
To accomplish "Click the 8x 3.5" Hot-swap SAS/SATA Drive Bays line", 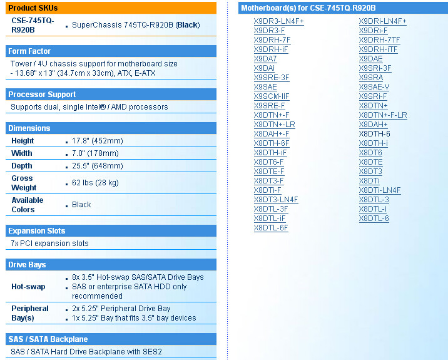I will click(x=138, y=277).
